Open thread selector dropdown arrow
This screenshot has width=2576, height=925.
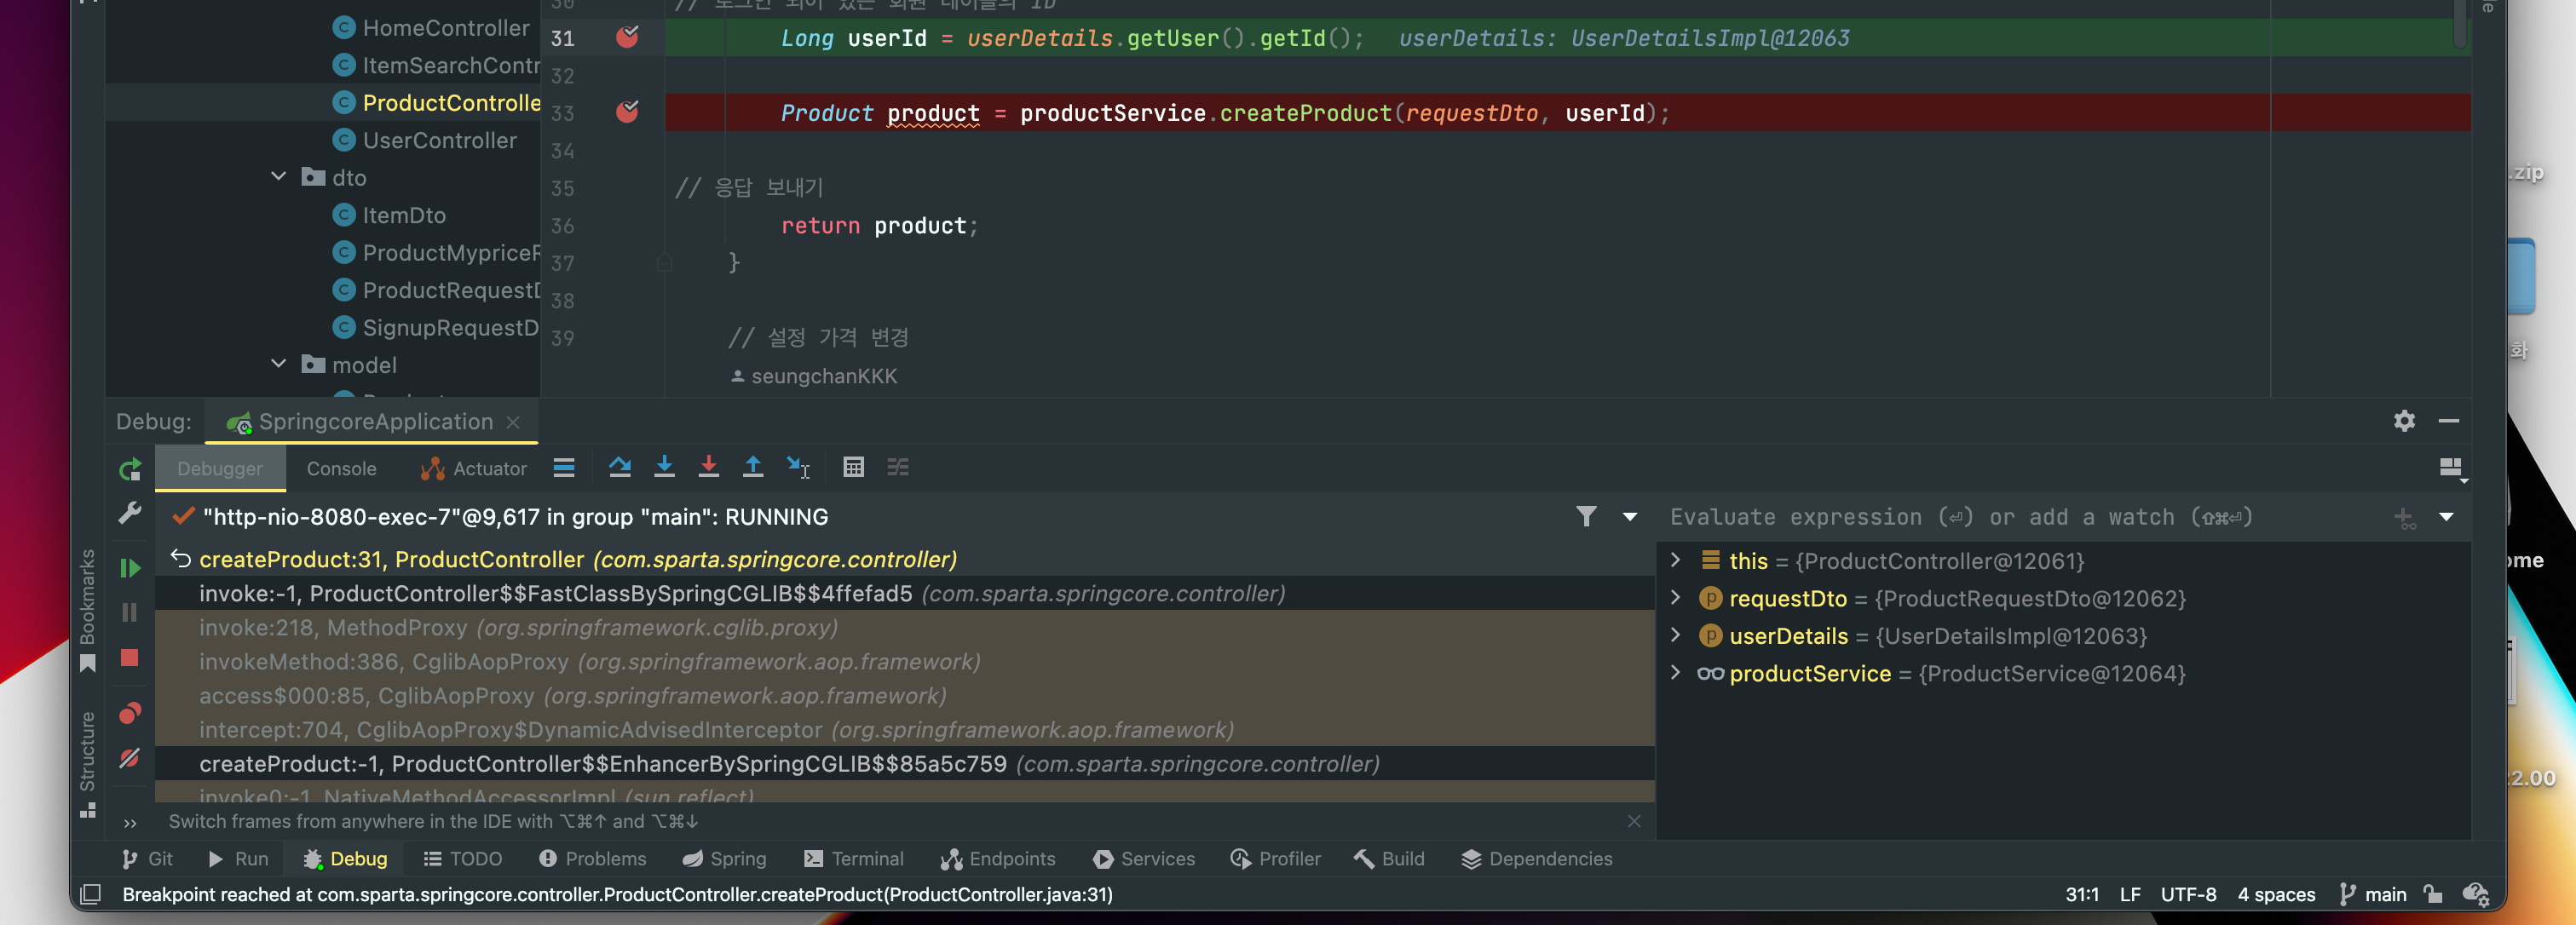pyautogui.click(x=1630, y=517)
